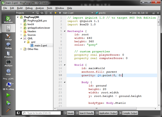Image resolution: width=162 pixels, height=117 pixels.
Task: Click the 'color: "grey"' code line
Action: (x=86, y=45)
